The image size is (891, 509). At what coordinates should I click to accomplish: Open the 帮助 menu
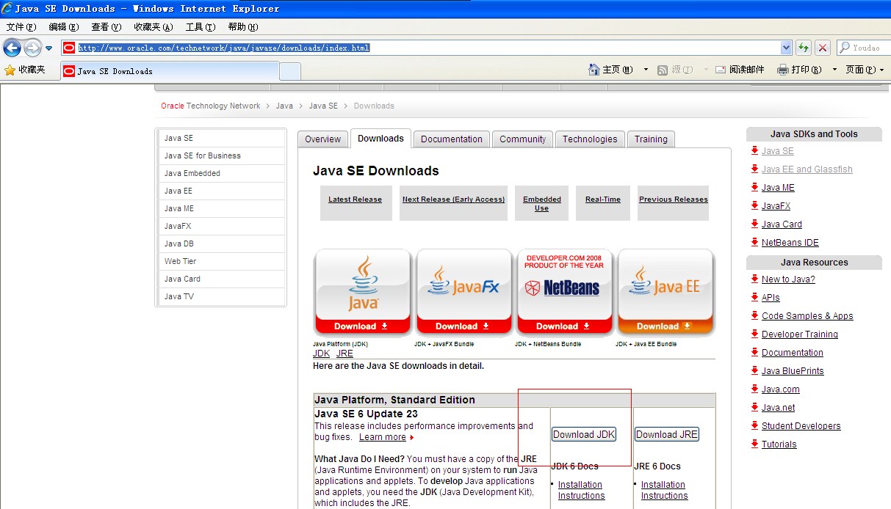pyautogui.click(x=243, y=27)
